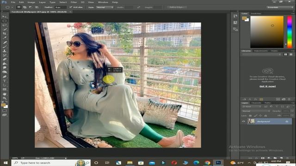Screen dimensions: 296x166
Task: Click the Get it now! link
Action: click(x=267, y=86)
